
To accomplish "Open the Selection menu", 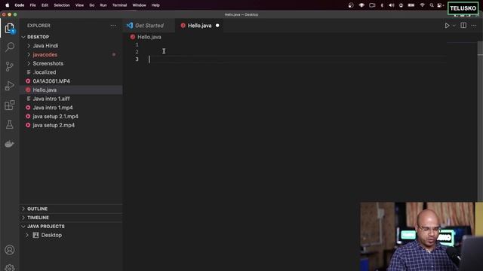I will pos(62,5).
